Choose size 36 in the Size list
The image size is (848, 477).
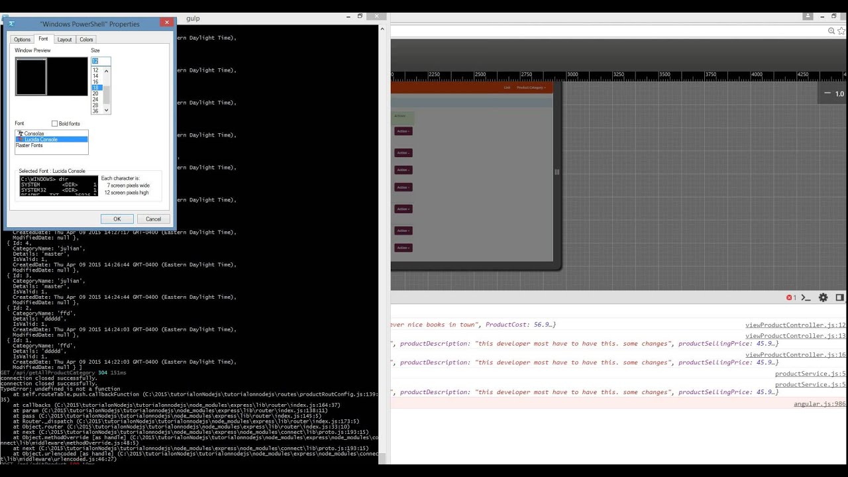tap(95, 111)
